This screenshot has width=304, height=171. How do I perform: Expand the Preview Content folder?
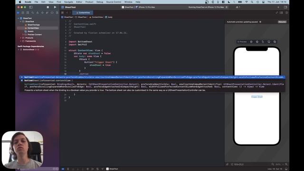pyautogui.click(x=23, y=35)
